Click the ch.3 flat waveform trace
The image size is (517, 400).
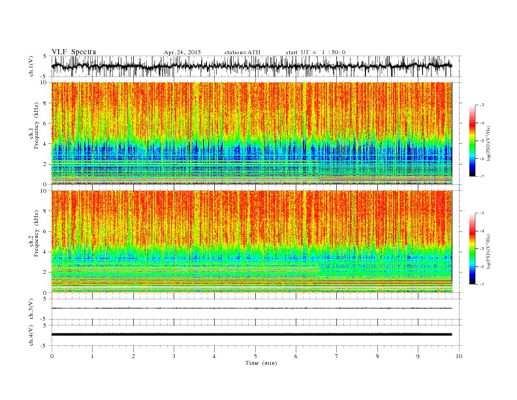[251, 308]
